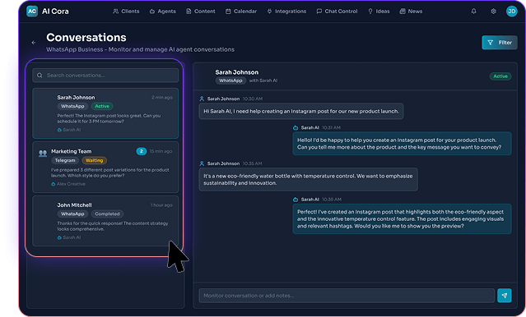Focus the Monitor conversation notes field
This screenshot has width=526, height=317.
click(x=347, y=296)
